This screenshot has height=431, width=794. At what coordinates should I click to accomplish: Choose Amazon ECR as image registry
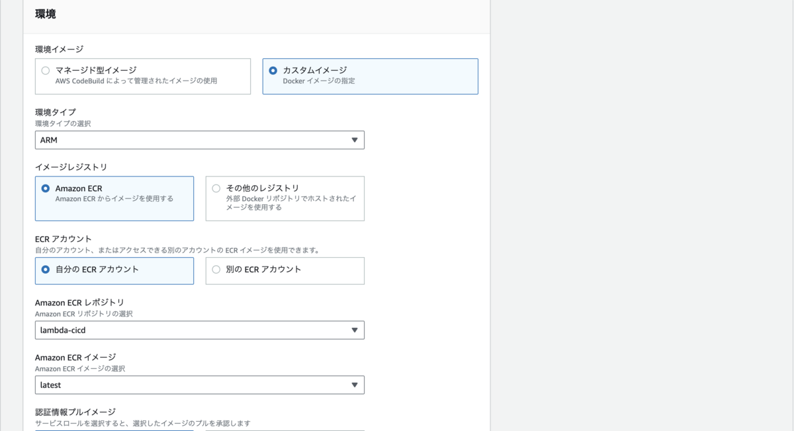[x=46, y=187]
